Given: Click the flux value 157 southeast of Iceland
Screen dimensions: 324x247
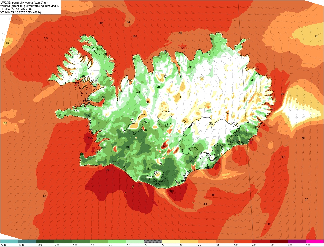Looking at the screenshot, I should 282,157.
